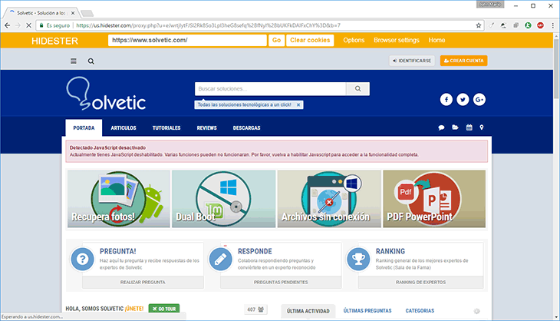Start the tour with Go Tour button
The width and height of the screenshot is (560, 321).
coord(164,309)
